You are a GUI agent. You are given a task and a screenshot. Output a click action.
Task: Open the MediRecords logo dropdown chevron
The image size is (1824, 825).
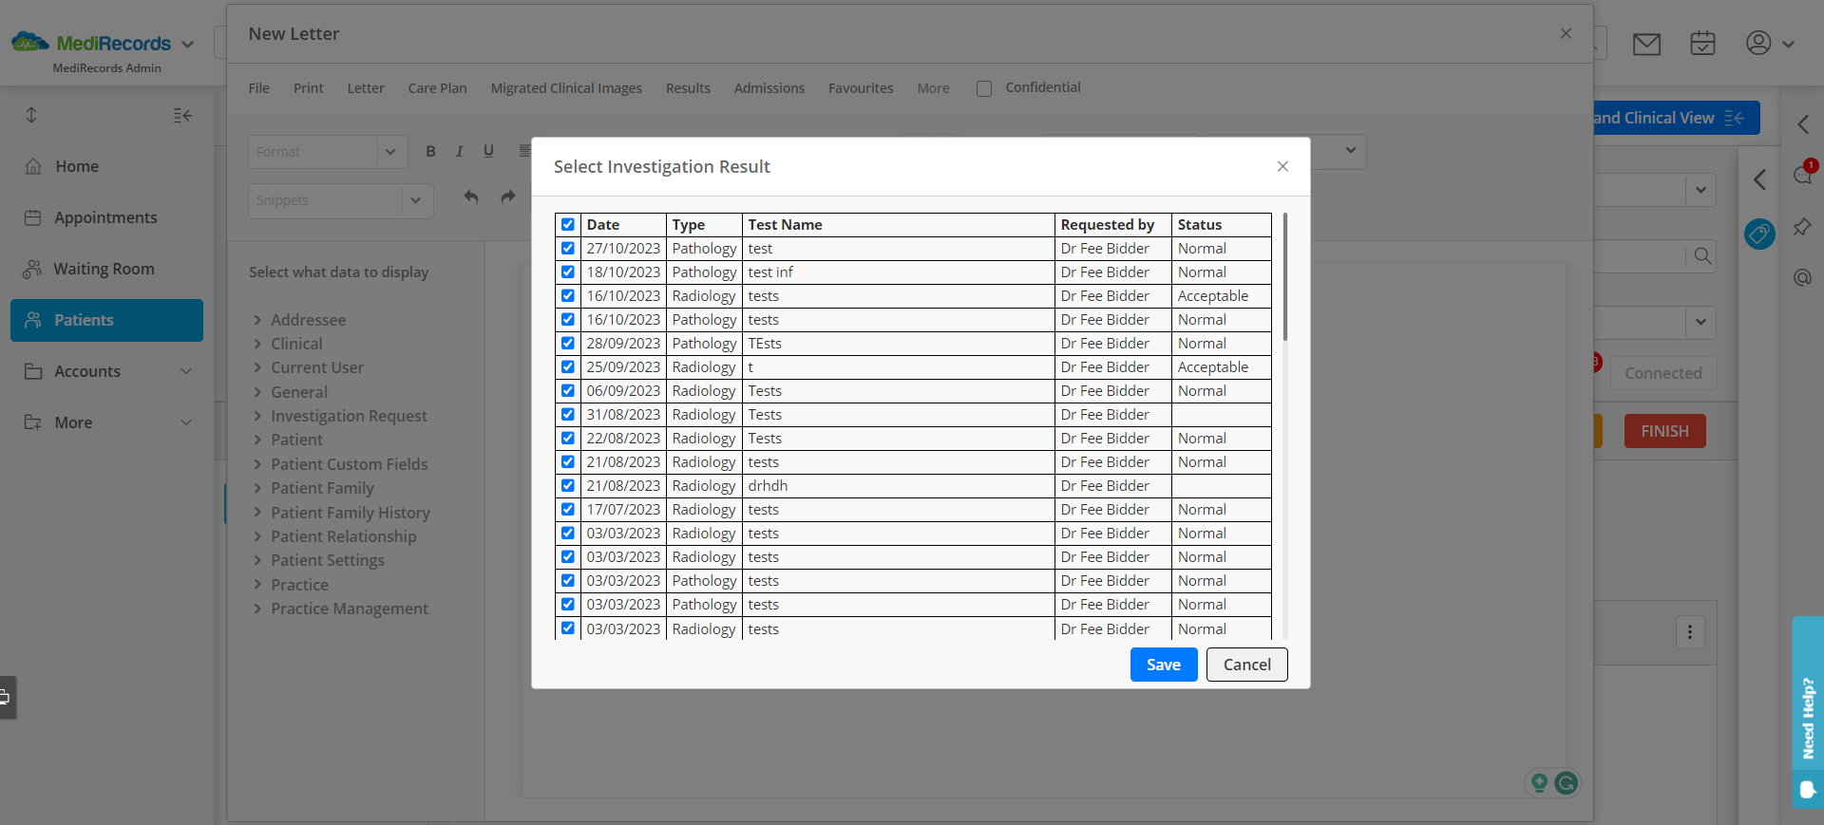tap(187, 45)
